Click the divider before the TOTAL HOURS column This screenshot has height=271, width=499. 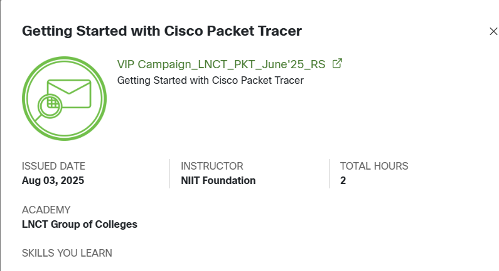(329, 173)
